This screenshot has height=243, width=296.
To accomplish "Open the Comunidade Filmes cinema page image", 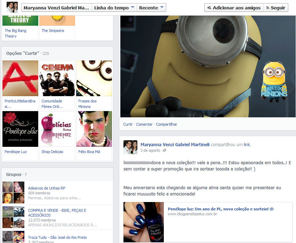I will (x=57, y=78).
